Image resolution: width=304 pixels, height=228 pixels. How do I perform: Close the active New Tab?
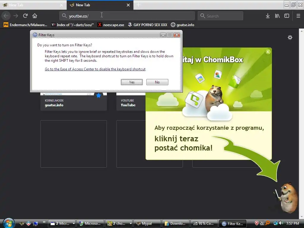click(128, 5)
